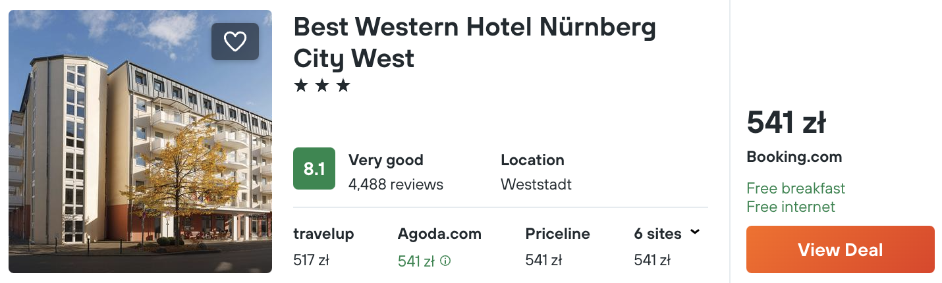This screenshot has height=283, width=942.
Task: Select the Agoda.com provider name
Action: [x=439, y=234]
